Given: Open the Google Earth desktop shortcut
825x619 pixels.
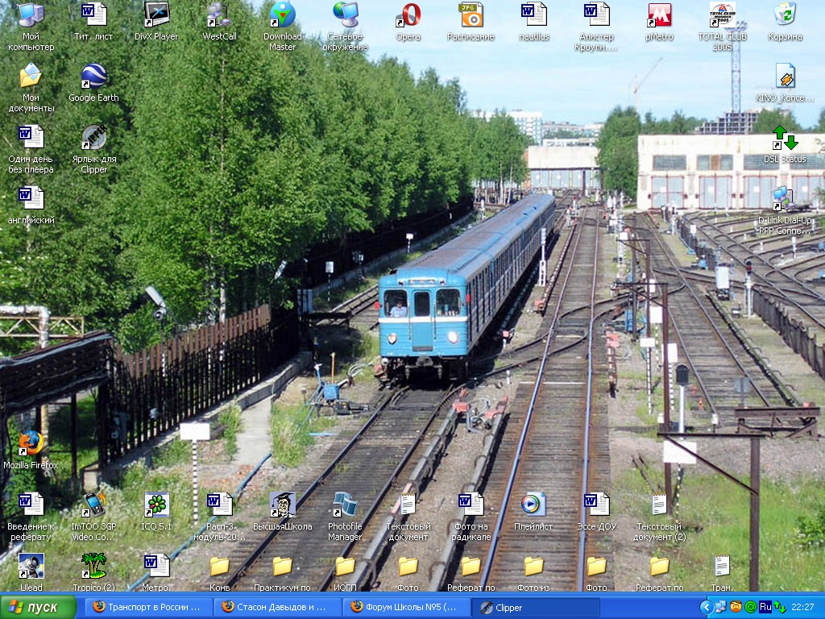Looking at the screenshot, I should [x=93, y=77].
